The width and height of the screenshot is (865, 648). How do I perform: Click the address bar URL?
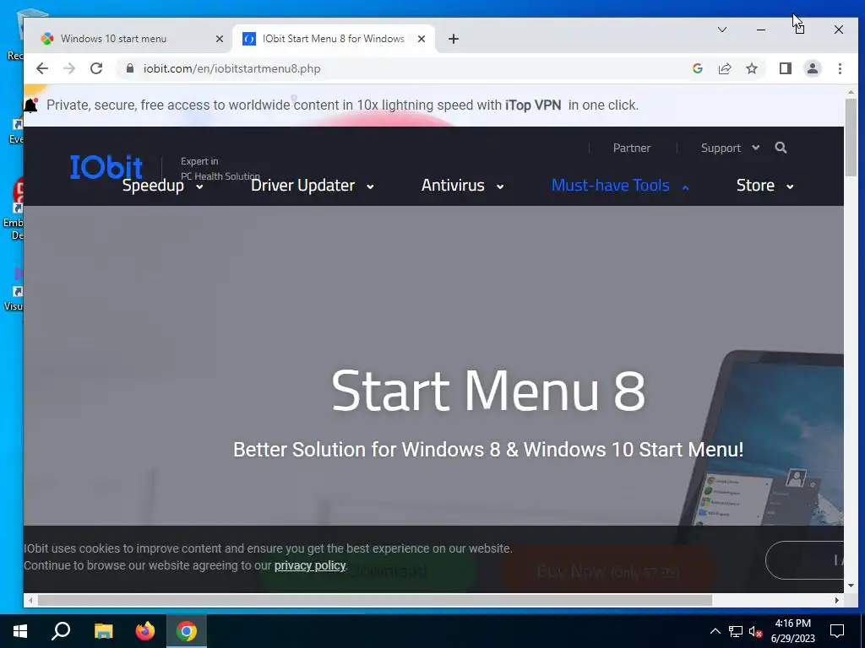point(231,68)
